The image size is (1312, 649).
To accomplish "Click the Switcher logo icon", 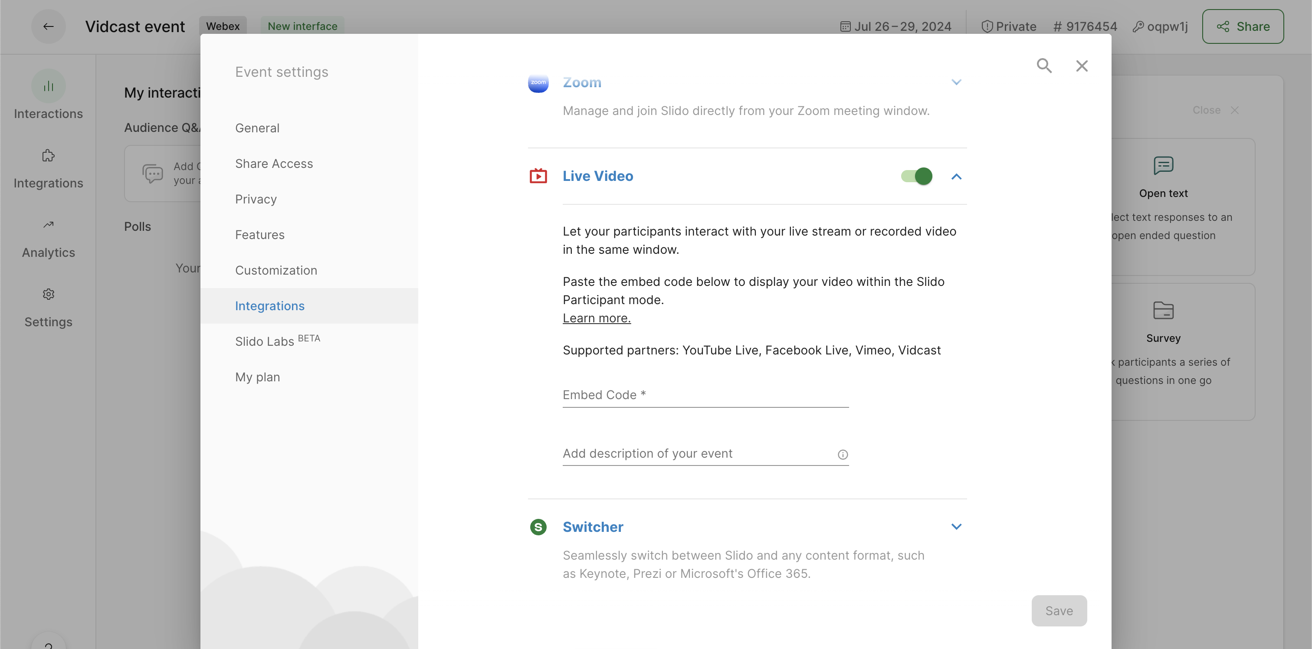I will click(x=538, y=527).
